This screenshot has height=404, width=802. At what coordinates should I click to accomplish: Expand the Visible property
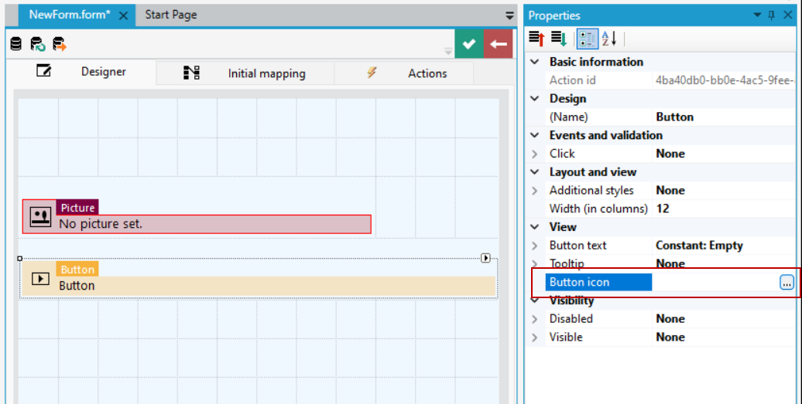[x=535, y=337]
